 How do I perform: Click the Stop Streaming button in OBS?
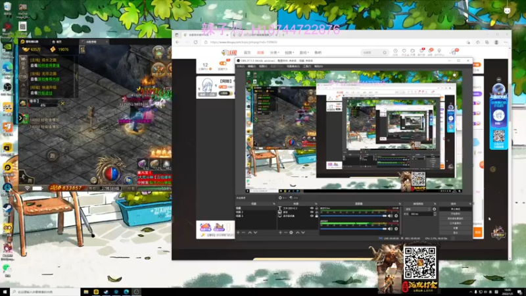(x=455, y=209)
